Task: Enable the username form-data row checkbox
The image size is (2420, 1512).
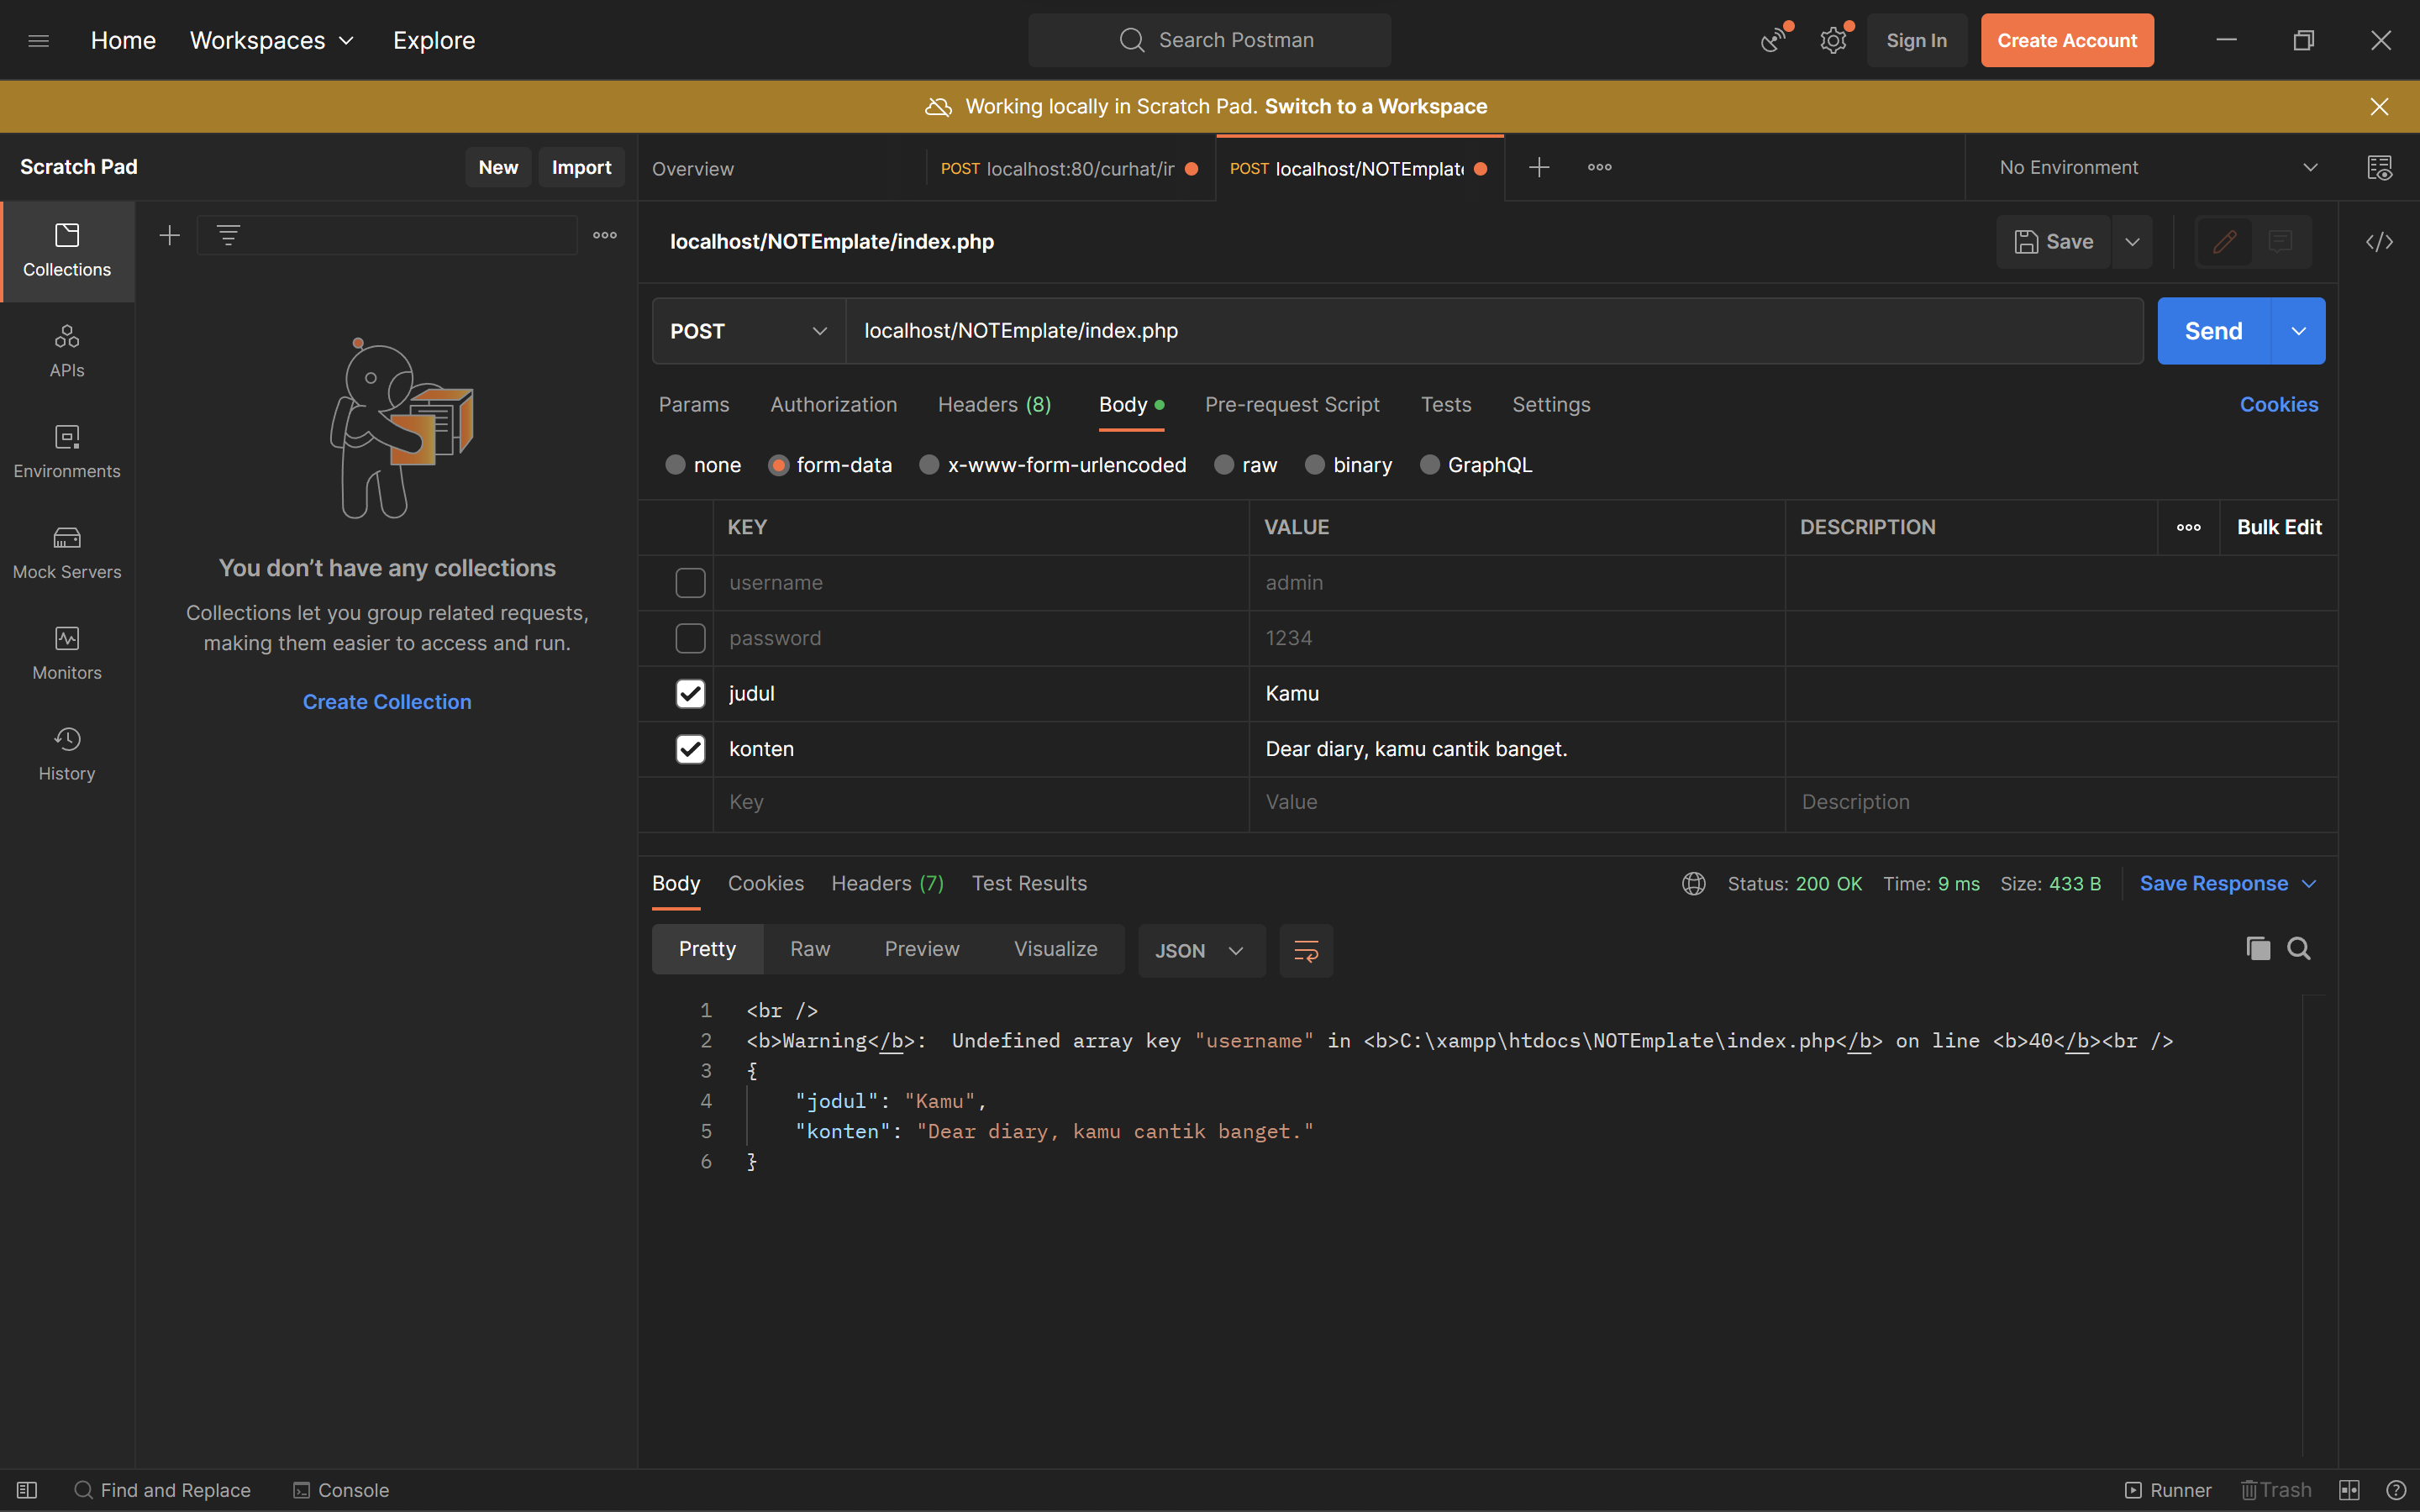Action: click(x=690, y=583)
